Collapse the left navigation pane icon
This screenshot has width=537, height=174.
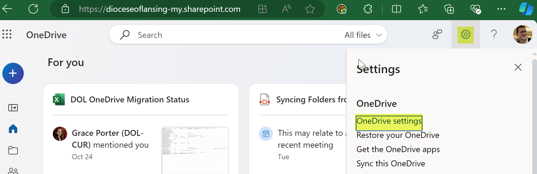tap(13, 108)
